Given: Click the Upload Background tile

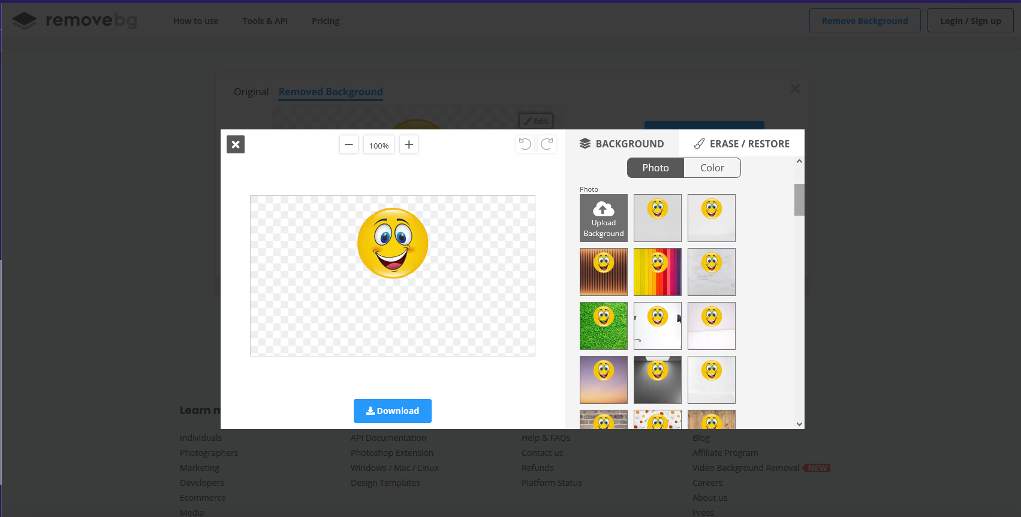Looking at the screenshot, I should (x=604, y=218).
